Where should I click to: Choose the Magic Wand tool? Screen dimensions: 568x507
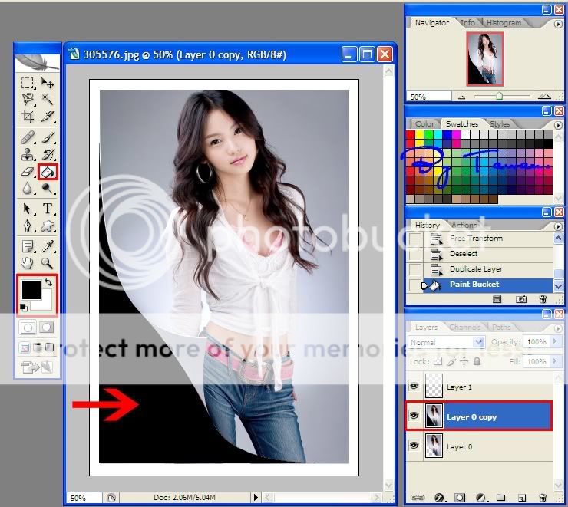pos(48,100)
